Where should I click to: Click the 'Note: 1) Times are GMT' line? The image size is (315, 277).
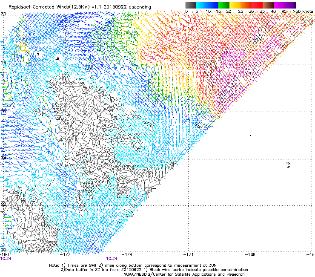tap(133, 265)
